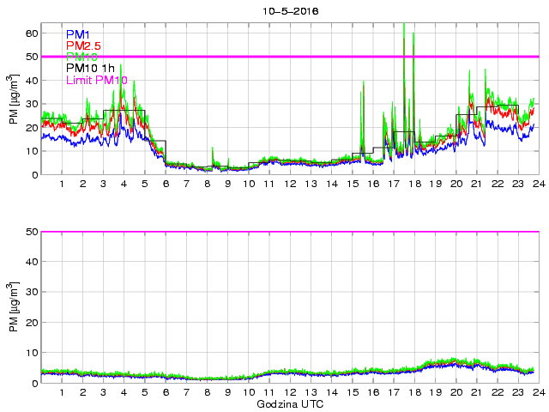Viewport: 549px width, 412px height.
Task: Click the 30 tick on upper y-axis
Action: click(33, 104)
